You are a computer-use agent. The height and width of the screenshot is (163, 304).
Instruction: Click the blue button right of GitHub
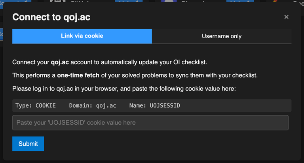tap(129, 2)
